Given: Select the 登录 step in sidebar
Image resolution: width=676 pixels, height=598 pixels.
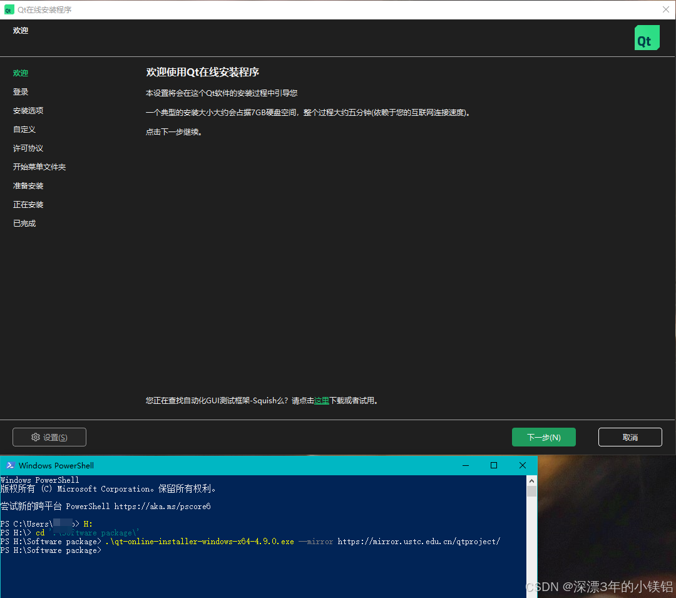Looking at the screenshot, I should tap(21, 92).
